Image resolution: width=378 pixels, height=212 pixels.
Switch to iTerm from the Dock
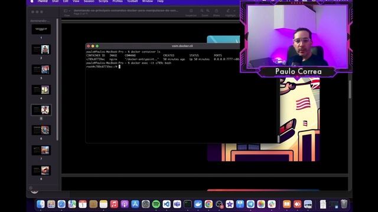[188, 204]
